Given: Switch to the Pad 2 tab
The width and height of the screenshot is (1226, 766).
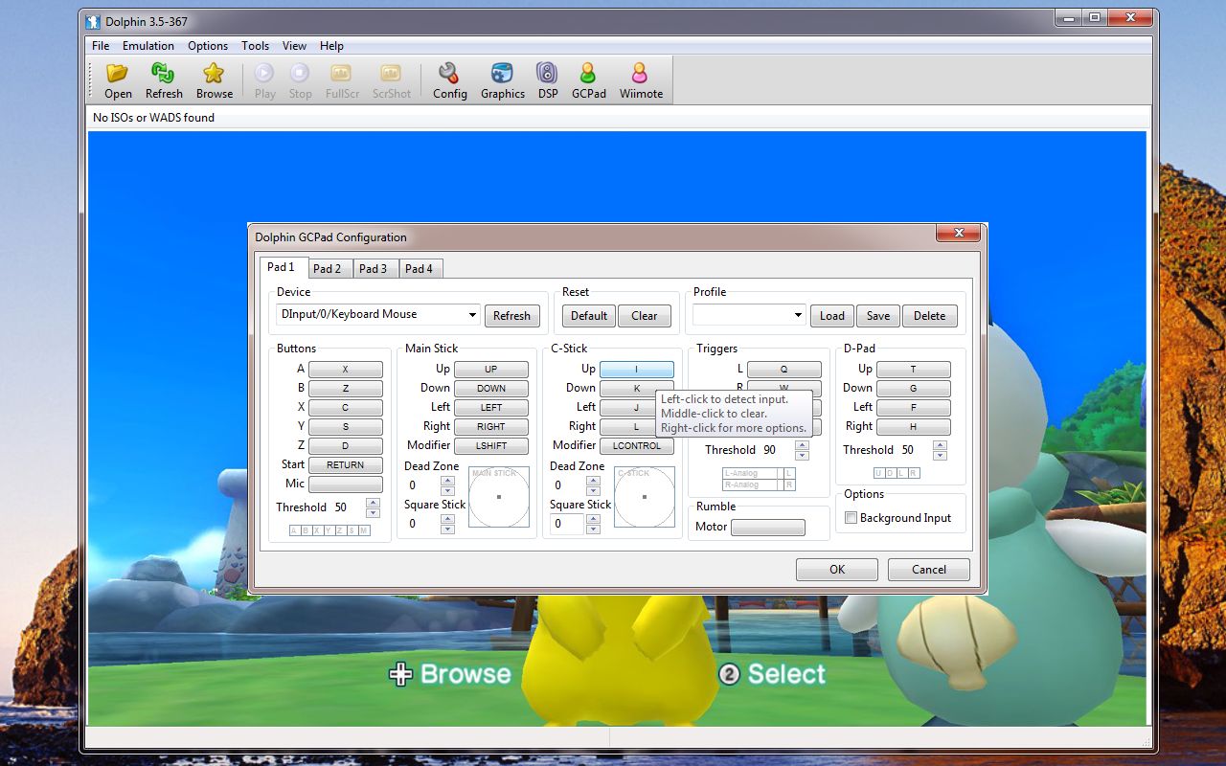Looking at the screenshot, I should [x=328, y=269].
